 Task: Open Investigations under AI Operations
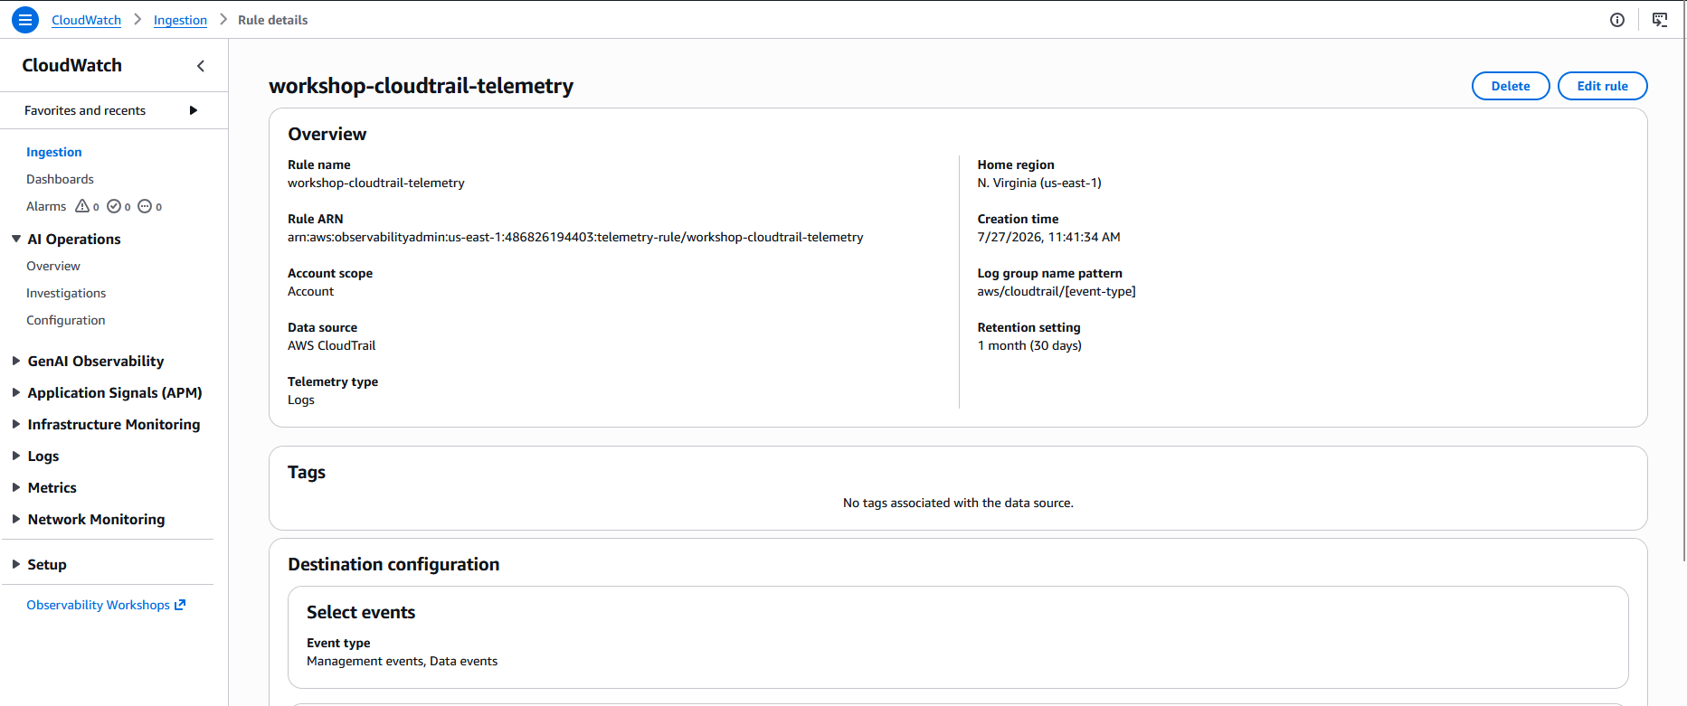tap(66, 293)
